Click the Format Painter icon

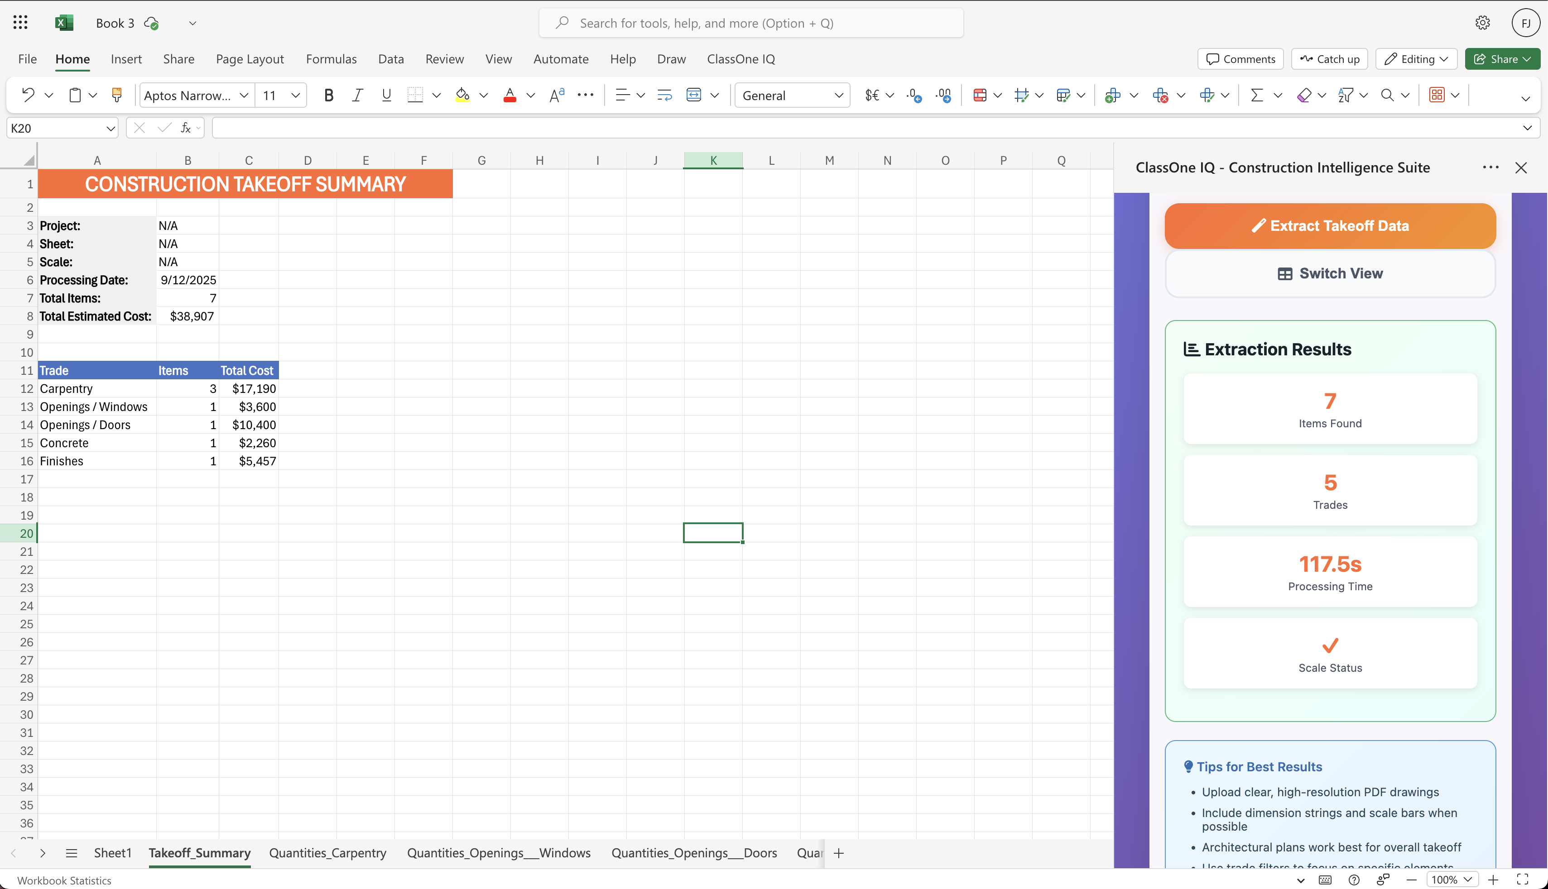pyautogui.click(x=117, y=95)
